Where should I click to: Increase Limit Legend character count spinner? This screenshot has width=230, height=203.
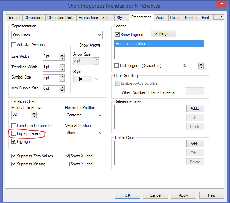tap(201, 64)
